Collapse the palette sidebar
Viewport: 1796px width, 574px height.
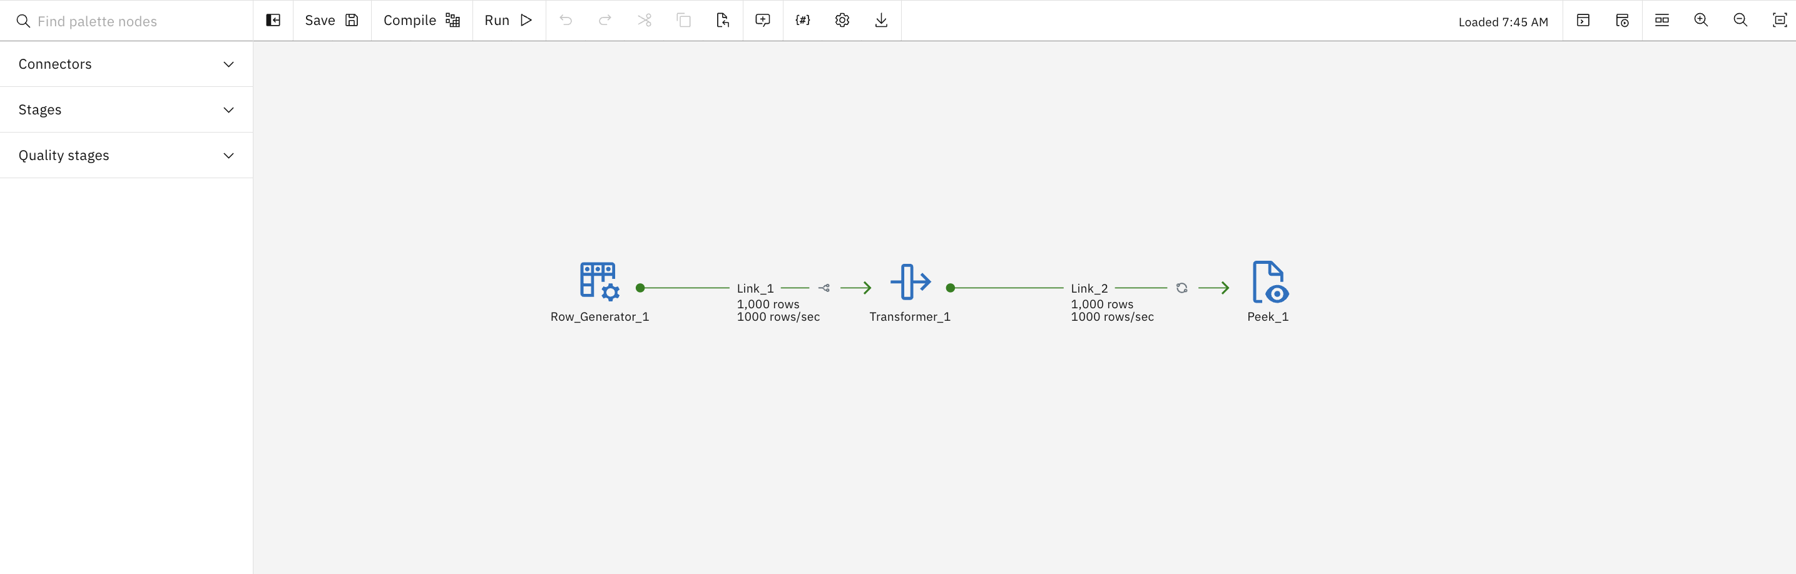[273, 20]
